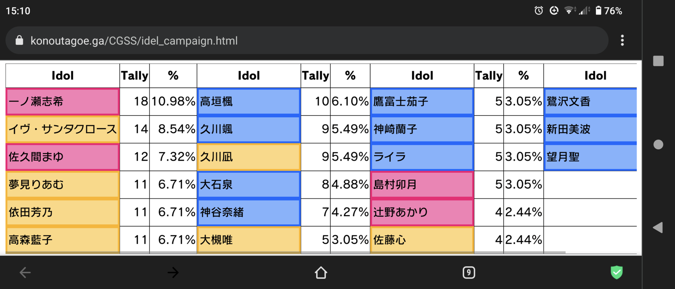Click the tally value 7
675x289 pixels.
315,212
